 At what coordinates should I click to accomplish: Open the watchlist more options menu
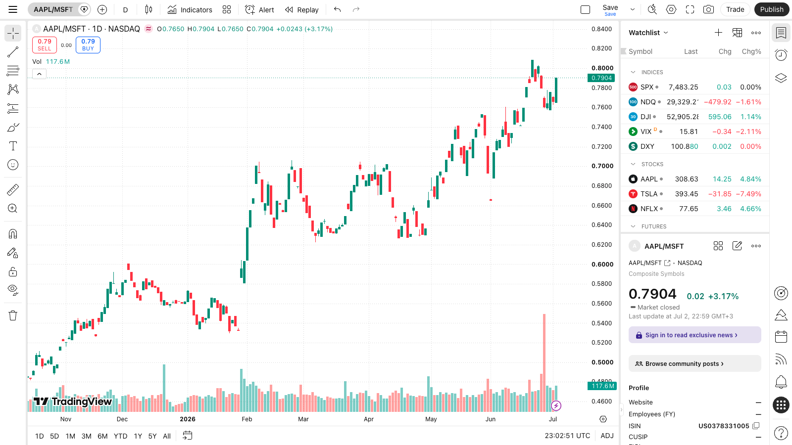click(x=756, y=33)
